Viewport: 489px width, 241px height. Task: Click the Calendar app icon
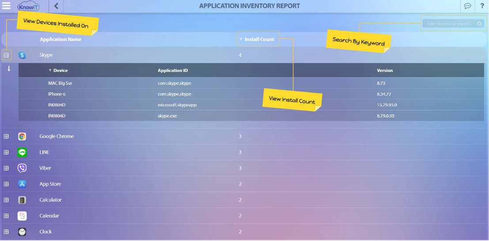[22, 216]
